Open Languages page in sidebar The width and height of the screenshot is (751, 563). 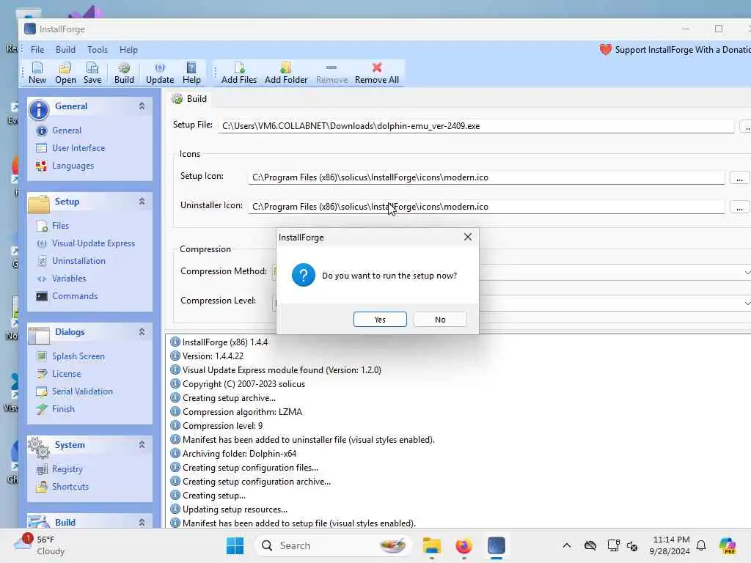(x=73, y=166)
